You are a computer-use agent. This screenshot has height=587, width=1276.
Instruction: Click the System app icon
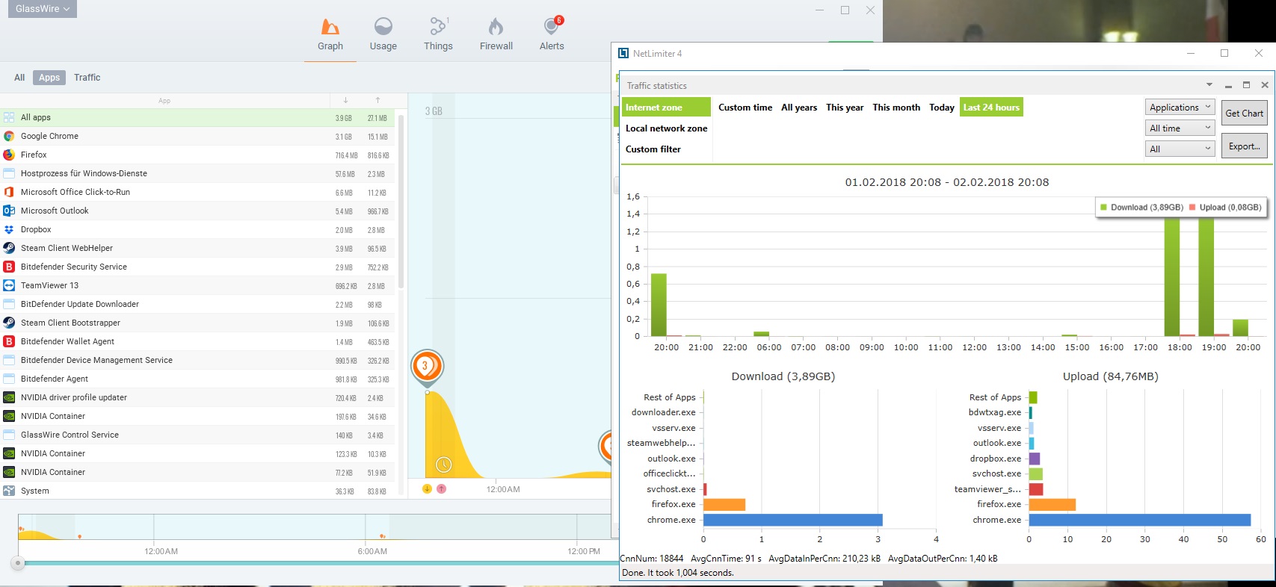point(9,491)
